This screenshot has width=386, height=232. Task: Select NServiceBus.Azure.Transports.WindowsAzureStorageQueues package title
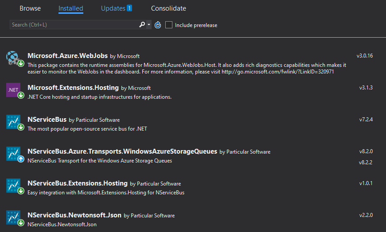tap(122, 151)
